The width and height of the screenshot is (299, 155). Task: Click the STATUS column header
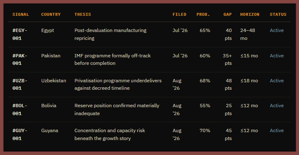pyautogui.click(x=278, y=15)
